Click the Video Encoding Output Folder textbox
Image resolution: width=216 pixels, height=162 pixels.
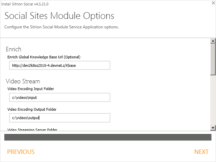pos(60,118)
